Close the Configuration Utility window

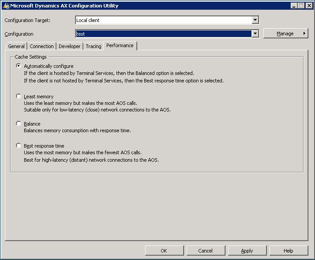click(x=309, y=6)
